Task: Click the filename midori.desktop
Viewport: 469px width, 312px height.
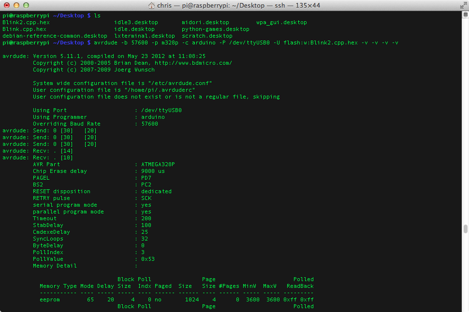Action: coord(205,22)
